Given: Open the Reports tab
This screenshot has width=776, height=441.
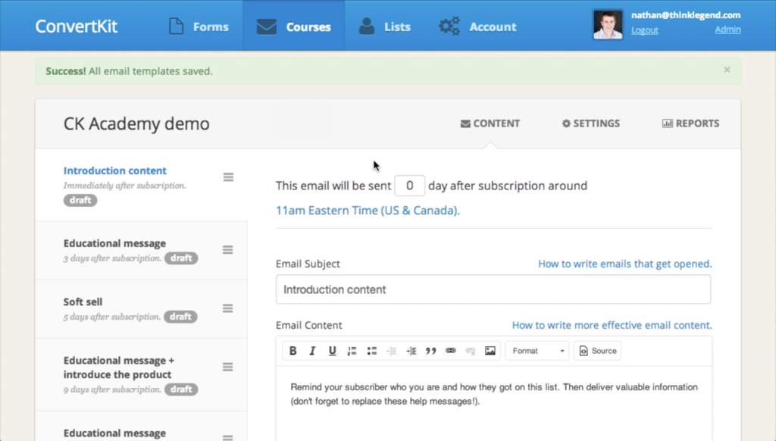Looking at the screenshot, I should [690, 124].
